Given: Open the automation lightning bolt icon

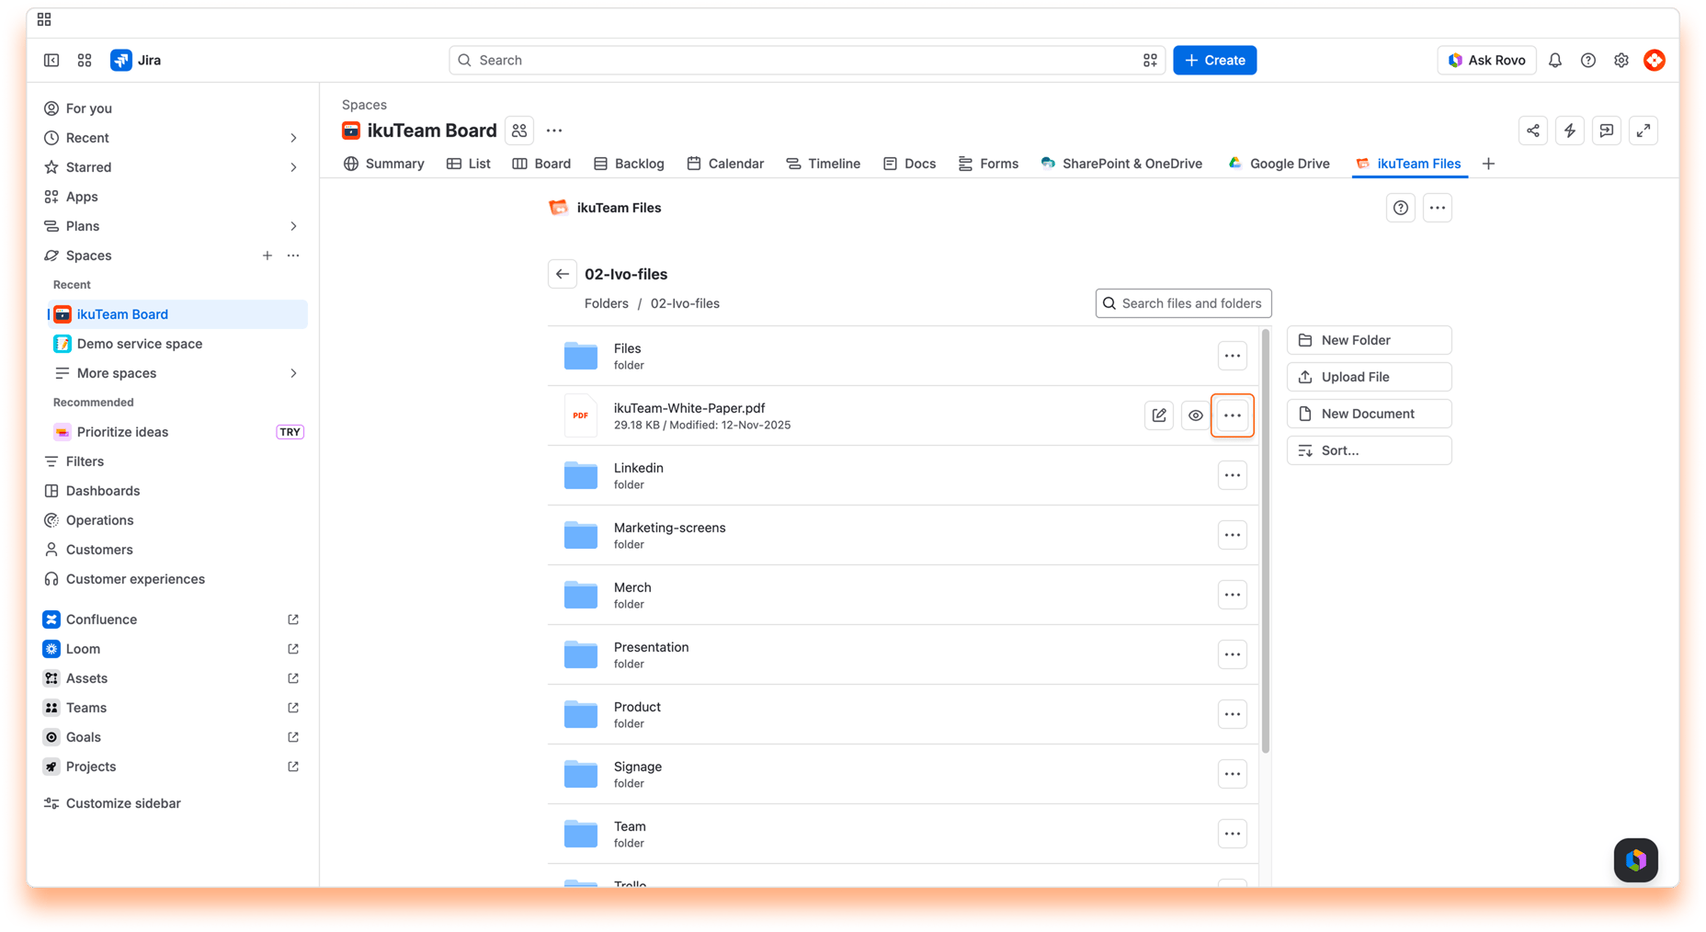Looking at the screenshot, I should point(1569,131).
